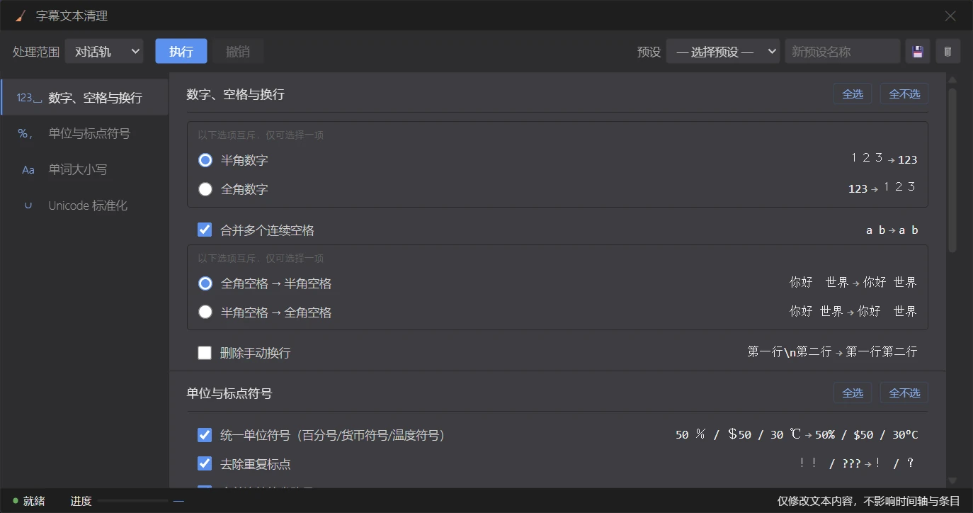Select the Unicode 标准化 sidebar tab

click(84, 205)
